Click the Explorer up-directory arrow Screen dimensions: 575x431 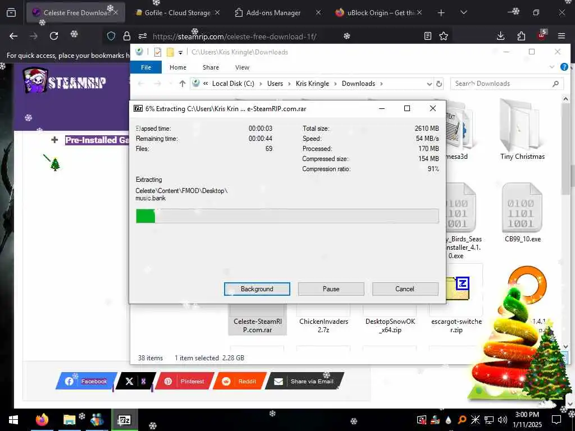182,84
